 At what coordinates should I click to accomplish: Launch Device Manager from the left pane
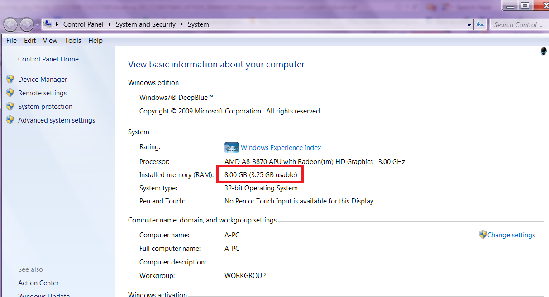43,80
